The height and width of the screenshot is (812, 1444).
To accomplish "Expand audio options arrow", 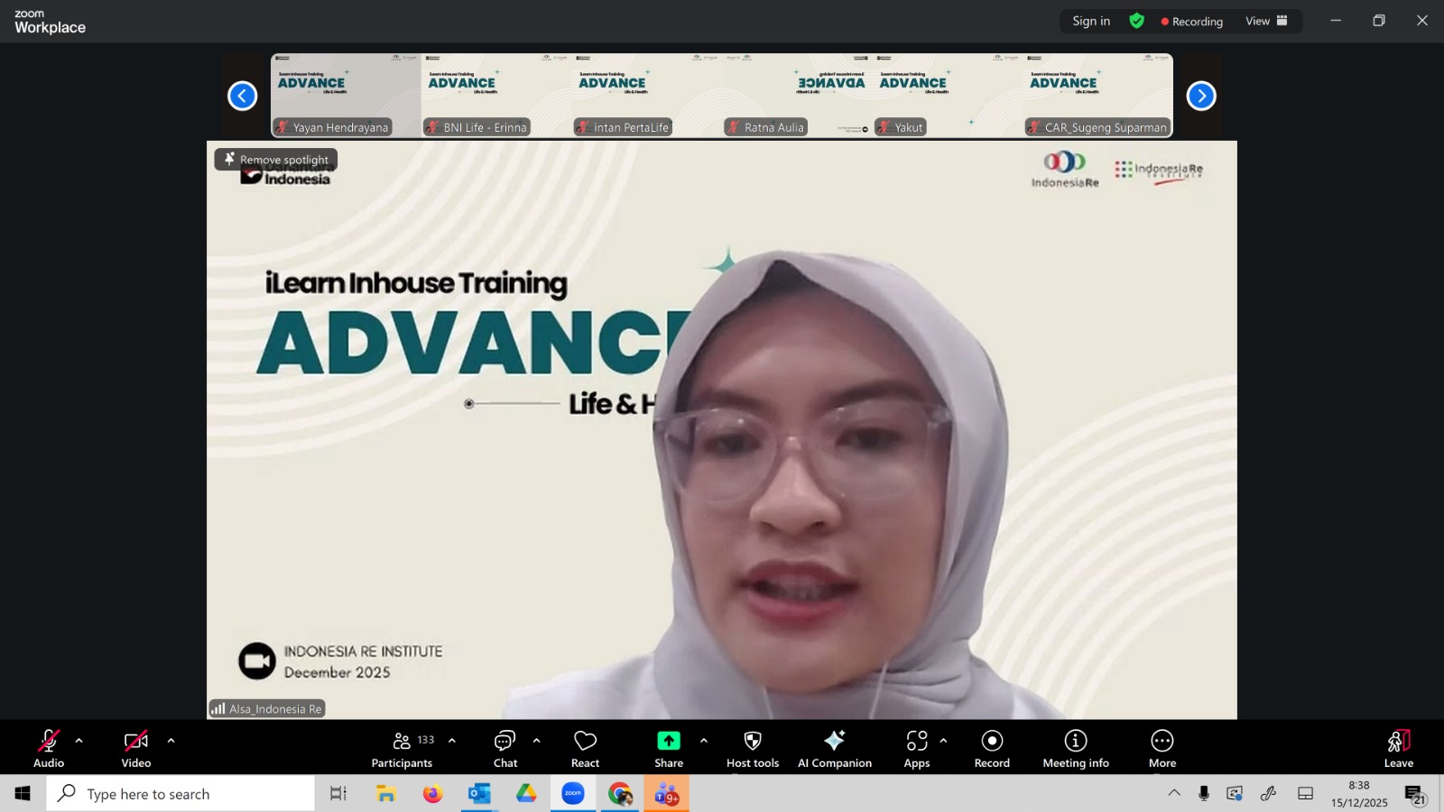I will pyautogui.click(x=79, y=741).
